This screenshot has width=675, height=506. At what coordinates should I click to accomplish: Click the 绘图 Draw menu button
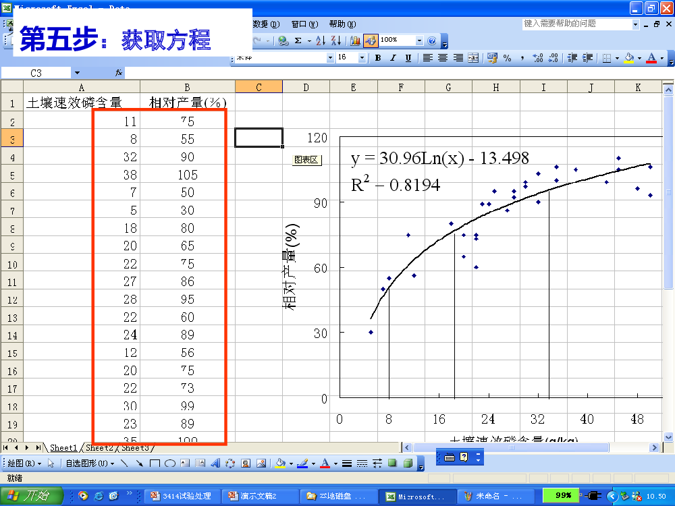point(24,463)
